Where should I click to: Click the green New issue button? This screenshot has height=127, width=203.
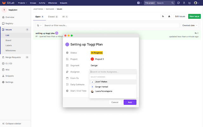[194, 16]
